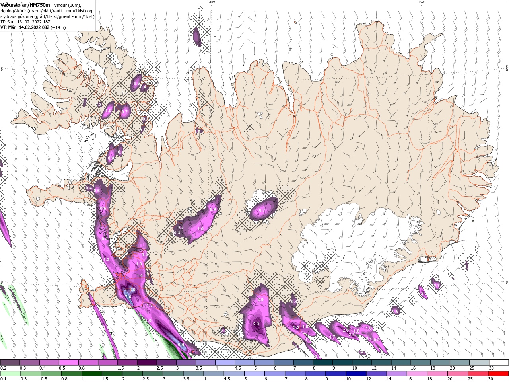Select the lower-scale swatch above label 25

click(x=477, y=374)
